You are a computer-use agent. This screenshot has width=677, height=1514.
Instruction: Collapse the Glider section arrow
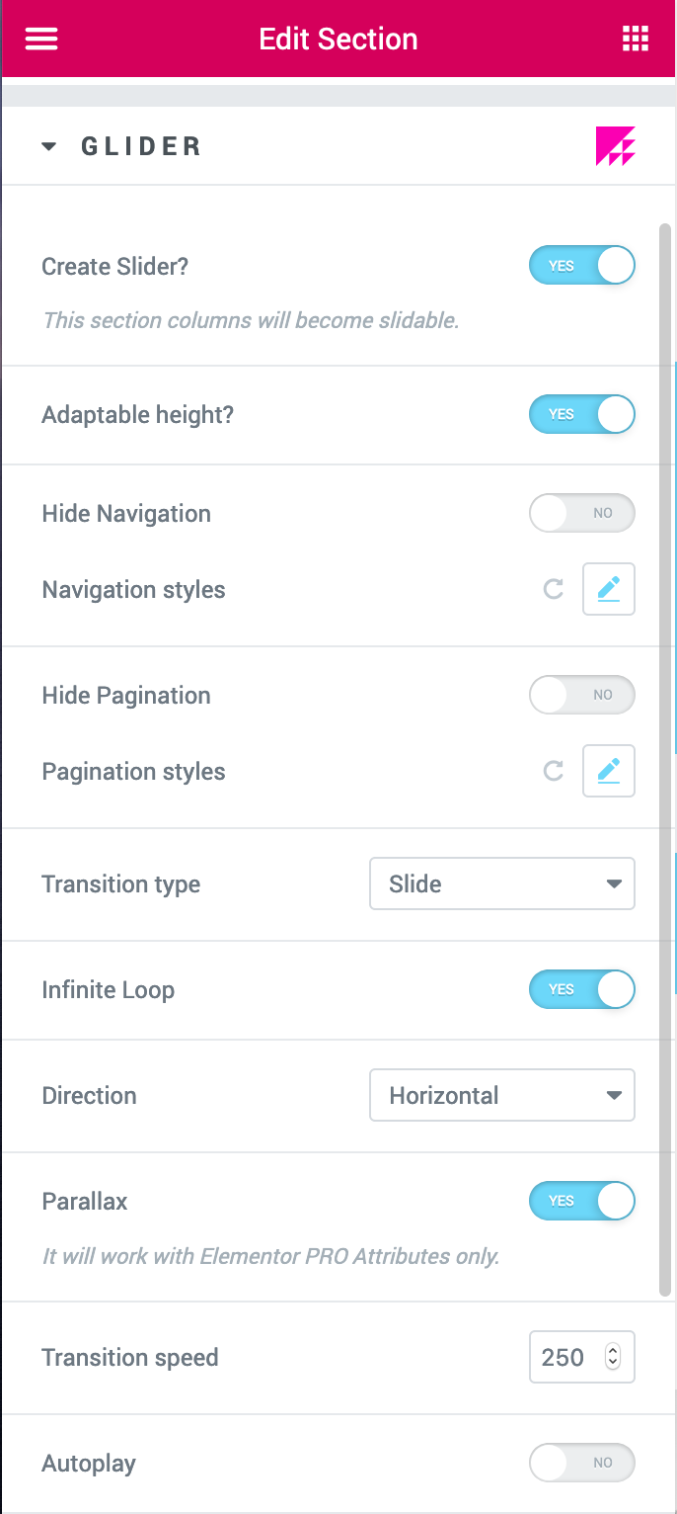pos(49,146)
